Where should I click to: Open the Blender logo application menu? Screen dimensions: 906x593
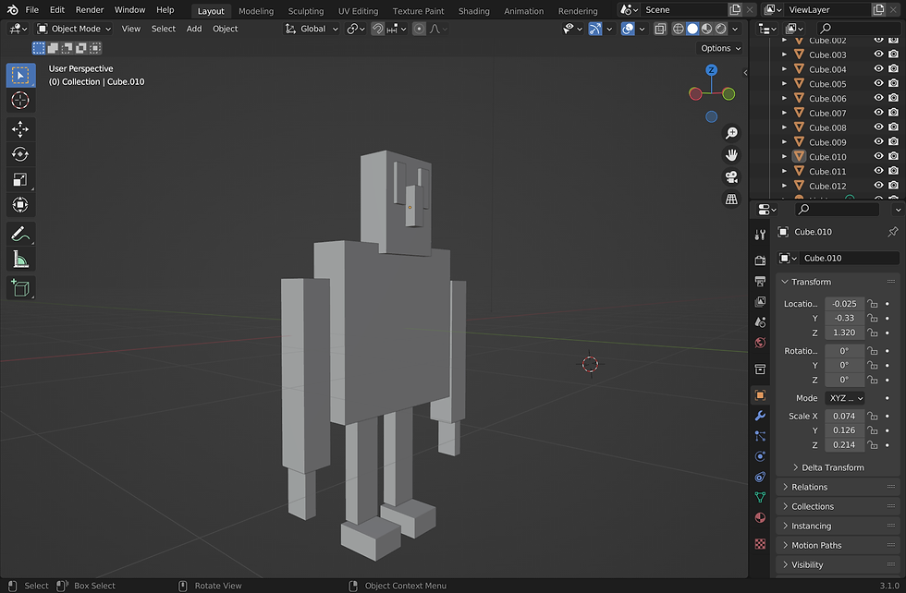click(x=12, y=10)
